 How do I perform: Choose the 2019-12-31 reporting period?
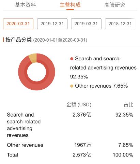click(x=52, y=24)
